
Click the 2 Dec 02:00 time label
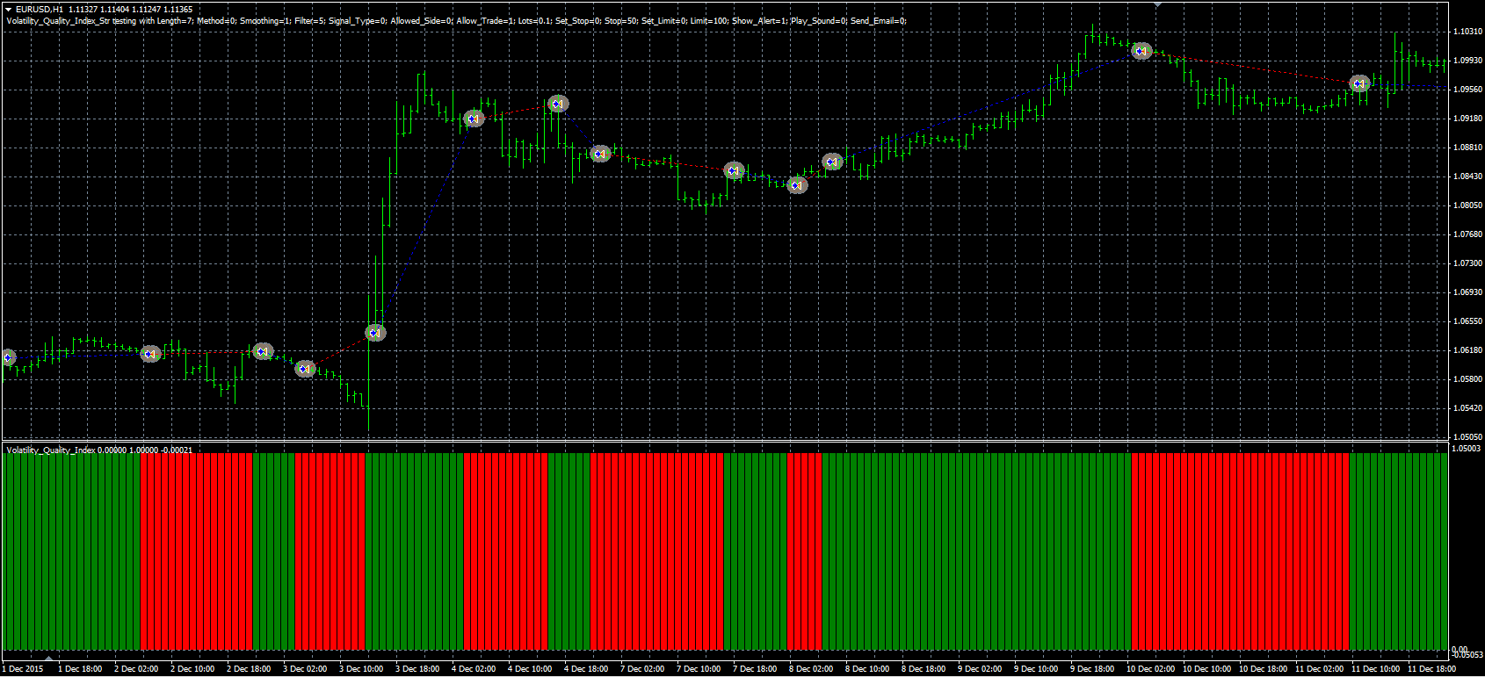[136, 669]
